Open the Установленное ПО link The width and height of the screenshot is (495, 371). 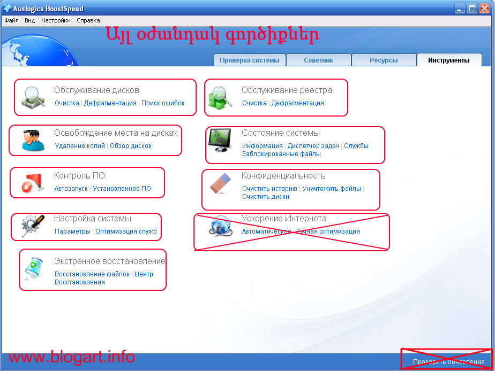[x=122, y=189]
